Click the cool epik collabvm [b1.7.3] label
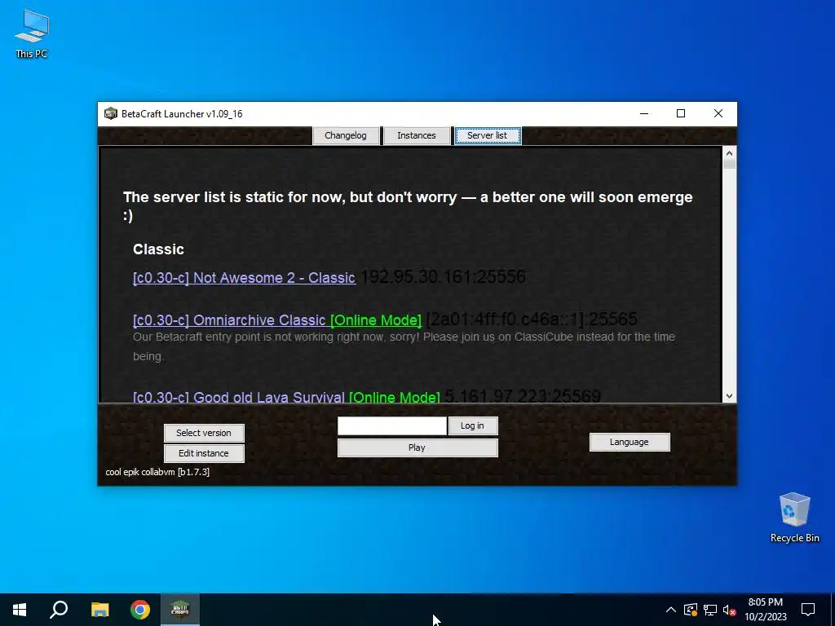This screenshot has height=626, width=835. click(x=157, y=472)
